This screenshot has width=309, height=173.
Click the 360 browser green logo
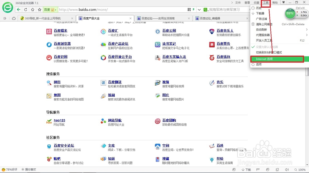click(x=8, y=7)
